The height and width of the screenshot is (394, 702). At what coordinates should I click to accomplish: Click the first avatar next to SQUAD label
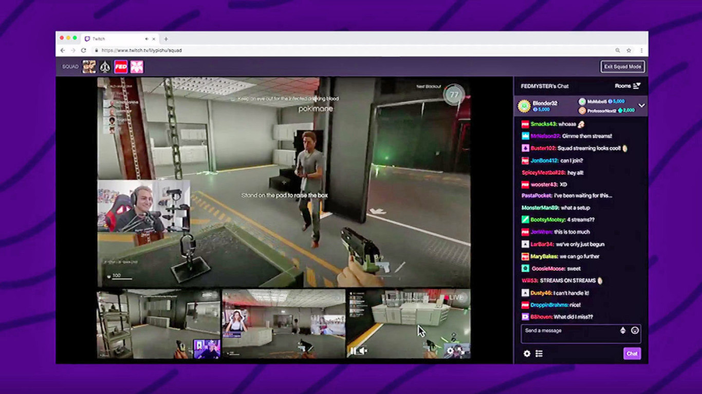(89, 66)
